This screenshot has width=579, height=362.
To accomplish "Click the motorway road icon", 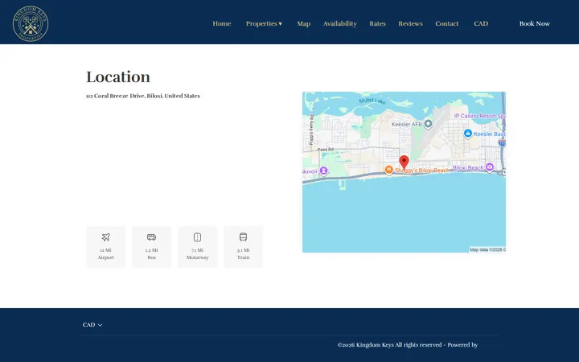I will tap(197, 237).
